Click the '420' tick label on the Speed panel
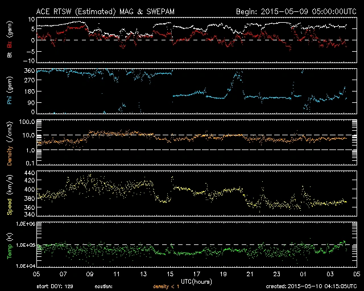The width and height of the screenshot is (364, 291). pyautogui.click(x=29, y=180)
